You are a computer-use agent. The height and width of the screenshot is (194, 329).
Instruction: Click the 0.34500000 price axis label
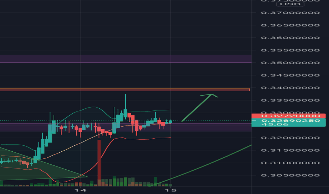291,75
